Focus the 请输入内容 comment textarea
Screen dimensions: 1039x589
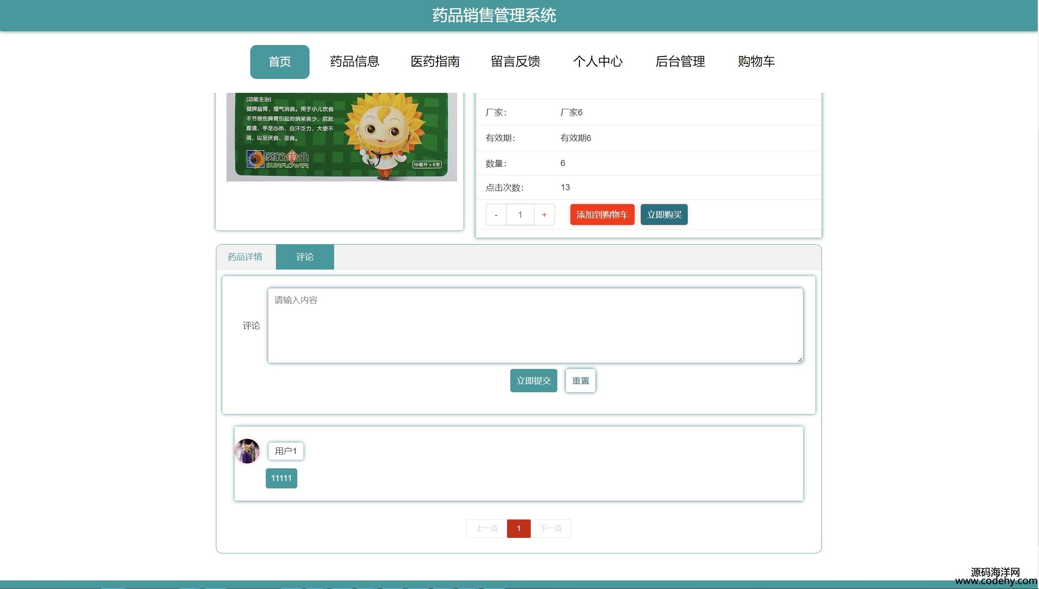[x=535, y=326]
